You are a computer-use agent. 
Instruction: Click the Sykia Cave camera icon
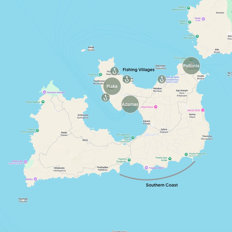[25, 162]
